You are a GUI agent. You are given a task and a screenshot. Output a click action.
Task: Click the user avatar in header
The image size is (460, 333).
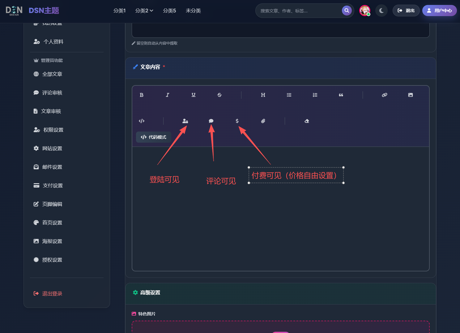[365, 11]
